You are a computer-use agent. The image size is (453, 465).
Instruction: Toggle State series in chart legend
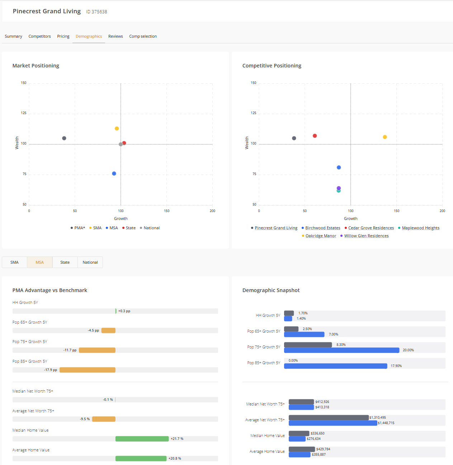click(129, 228)
